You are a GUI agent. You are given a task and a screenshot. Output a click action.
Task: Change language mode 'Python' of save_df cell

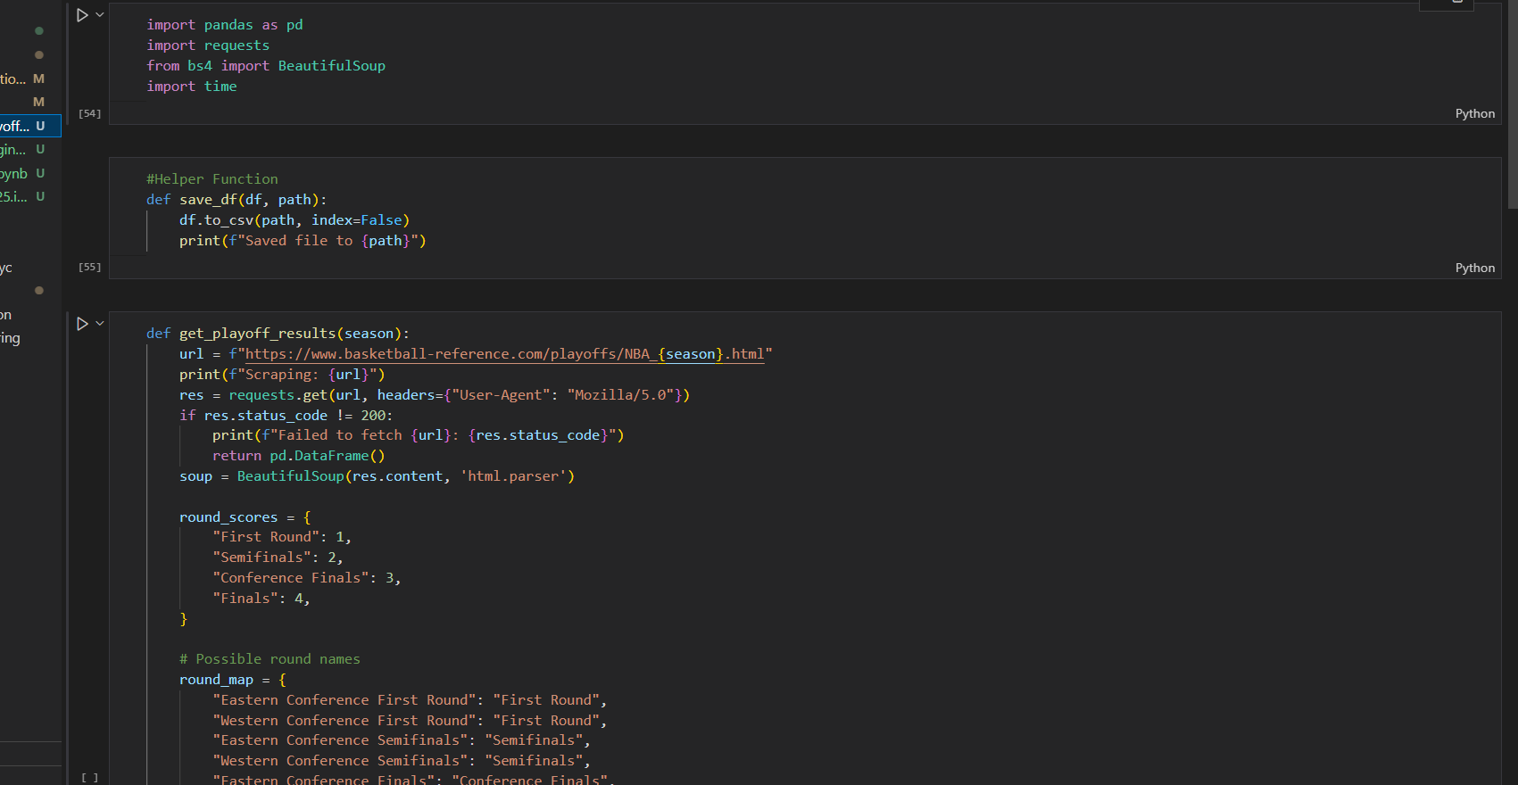pos(1474,268)
